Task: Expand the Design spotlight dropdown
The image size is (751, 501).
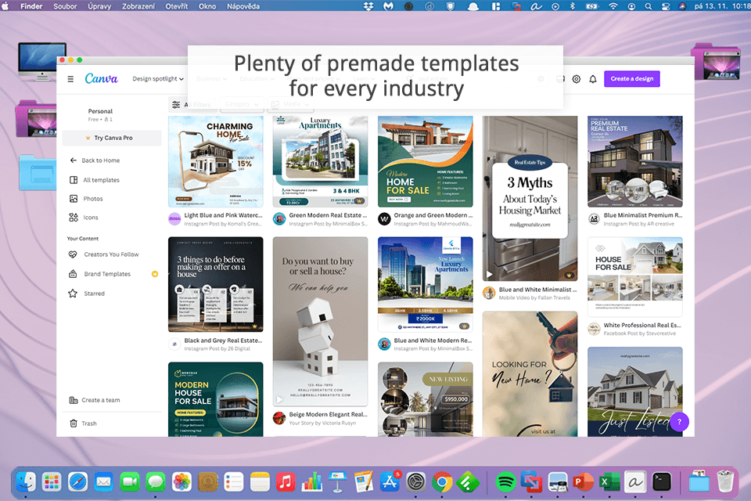Action: pos(158,79)
